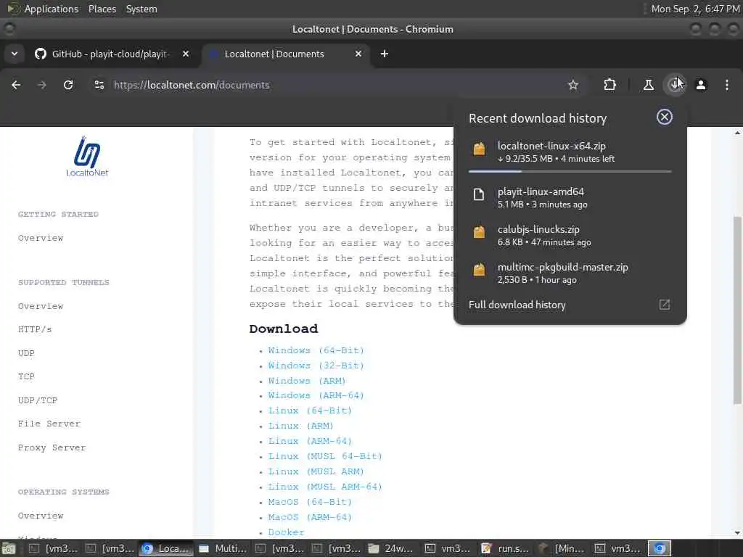Click the browser forward arrow
Image resolution: width=743 pixels, height=557 pixels.
[41, 85]
